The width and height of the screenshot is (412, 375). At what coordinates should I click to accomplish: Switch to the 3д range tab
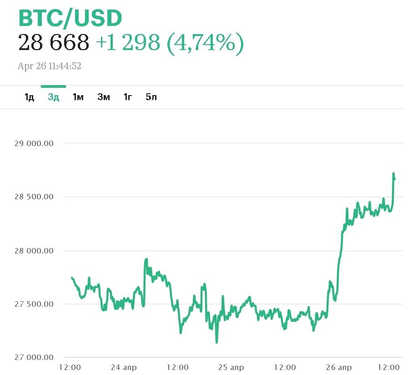(x=54, y=97)
